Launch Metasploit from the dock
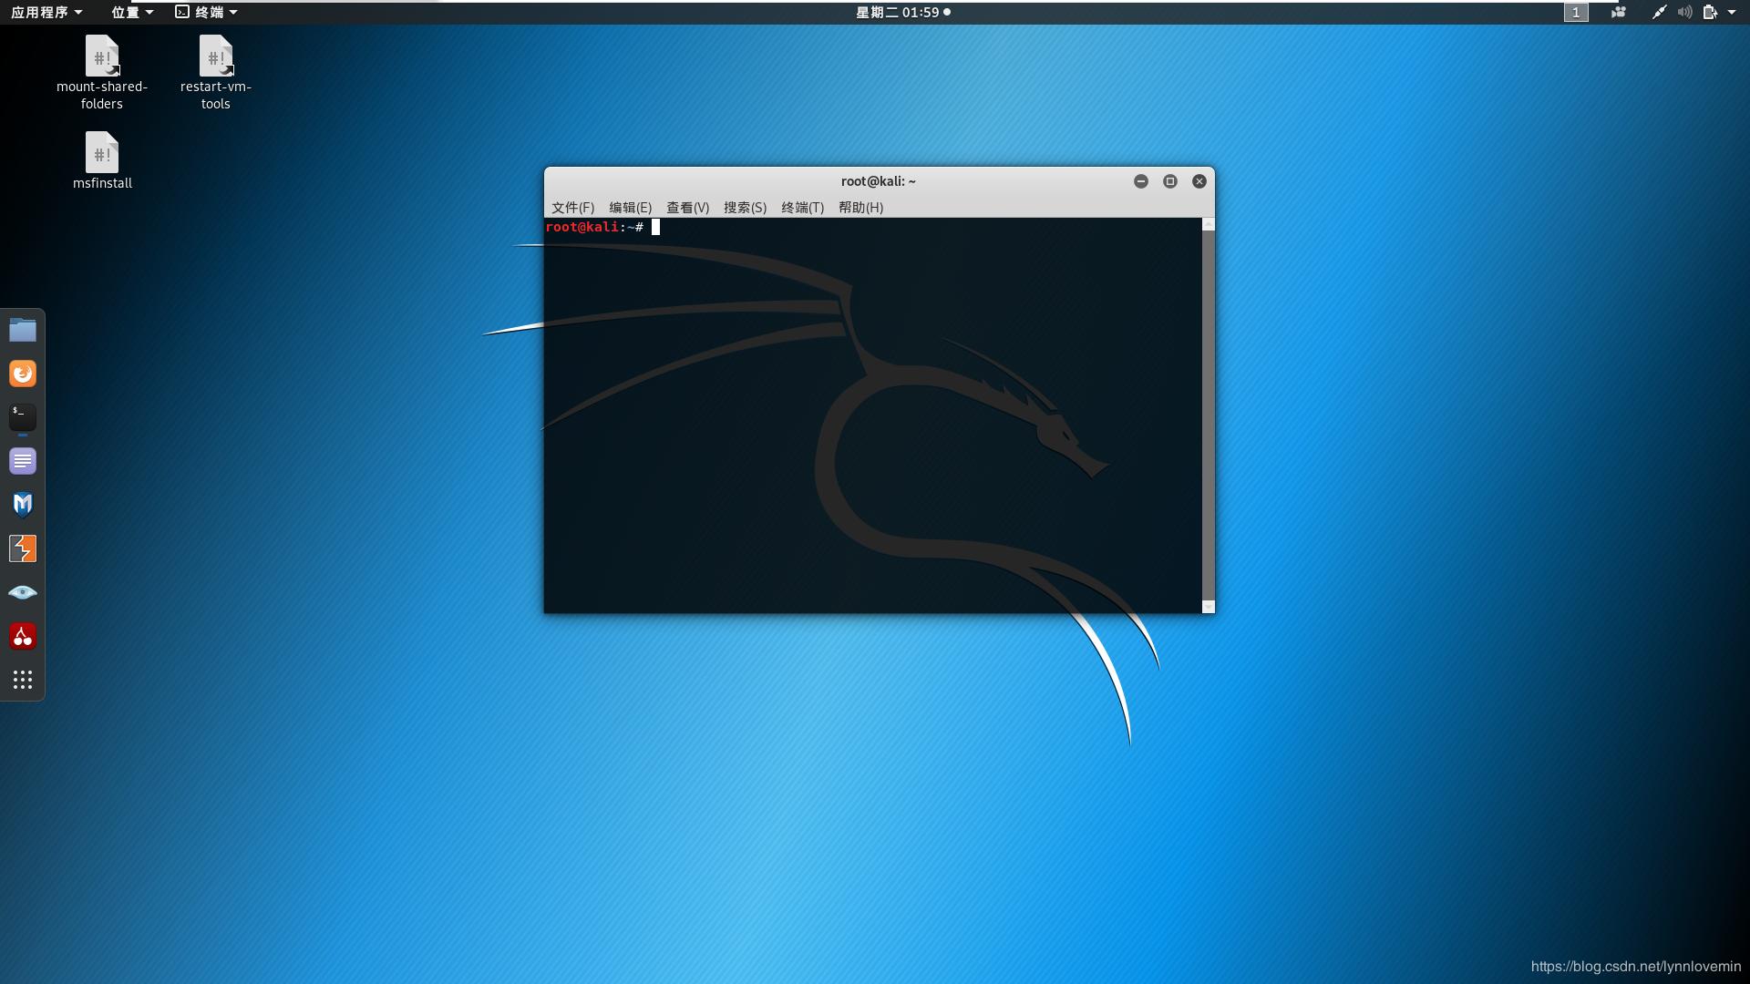Viewport: 1750px width, 984px height. point(23,505)
